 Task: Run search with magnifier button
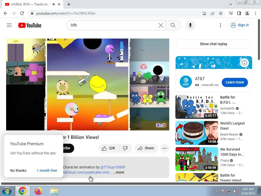point(173,25)
